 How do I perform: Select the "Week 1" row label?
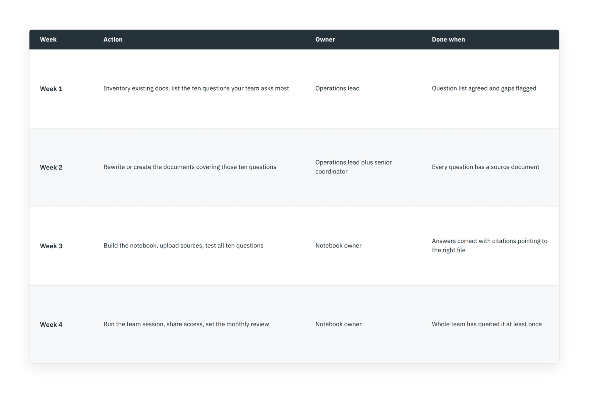coord(51,89)
